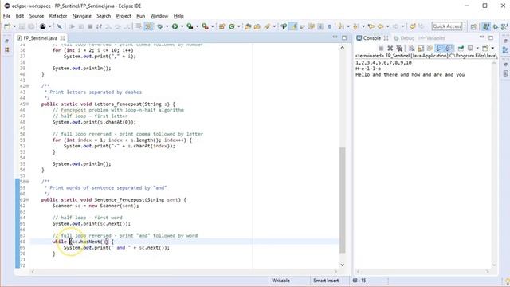Image resolution: width=510 pixels, height=287 pixels.
Task: Open the Refactor menu
Action: coord(58,16)
